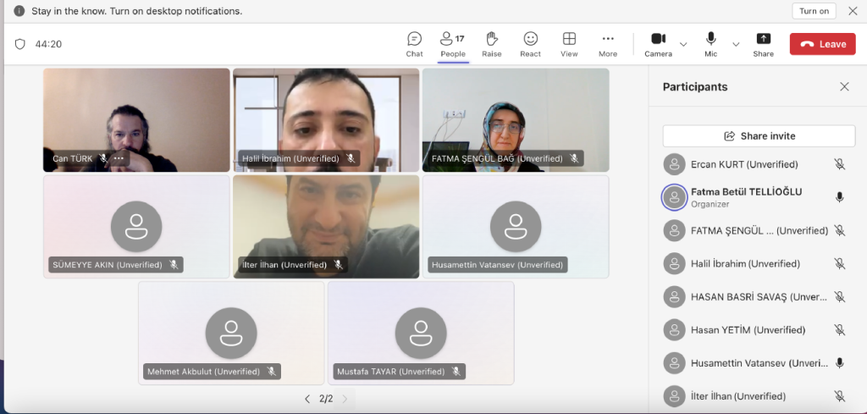Toggle the Camera on or off
Screen dimensions: 867x414
pyautogui.click(x=658, y=44)
